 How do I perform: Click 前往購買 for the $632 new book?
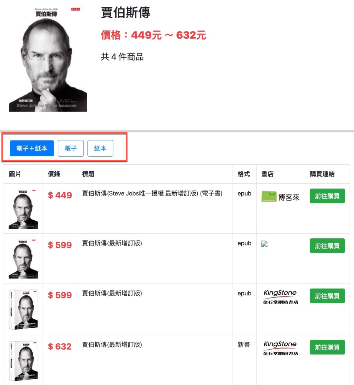pos(327,347)
